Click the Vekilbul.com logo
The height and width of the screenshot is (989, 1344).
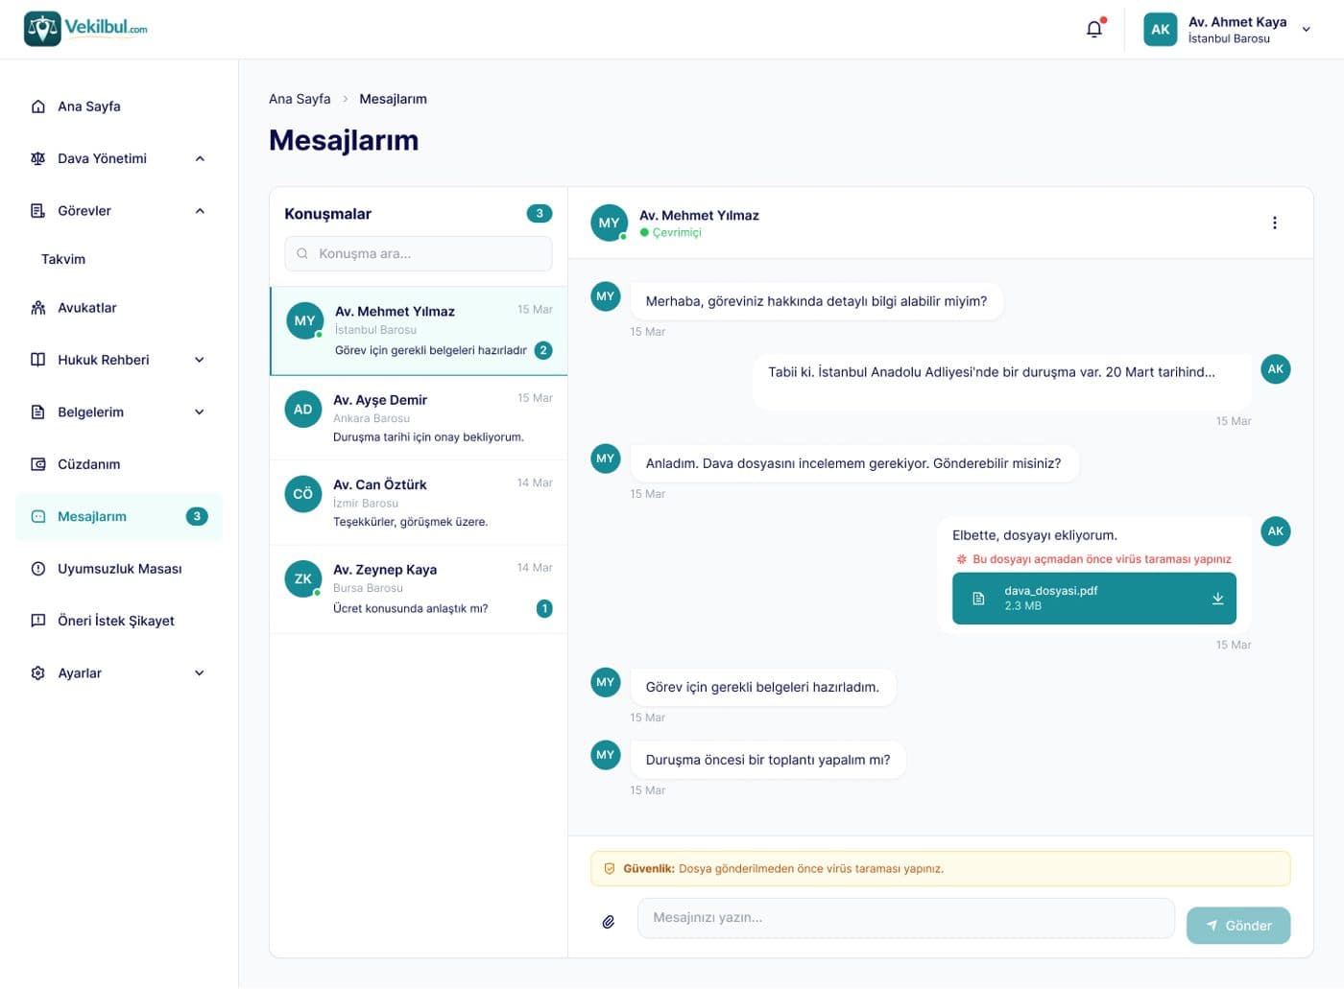coord(85,29)
